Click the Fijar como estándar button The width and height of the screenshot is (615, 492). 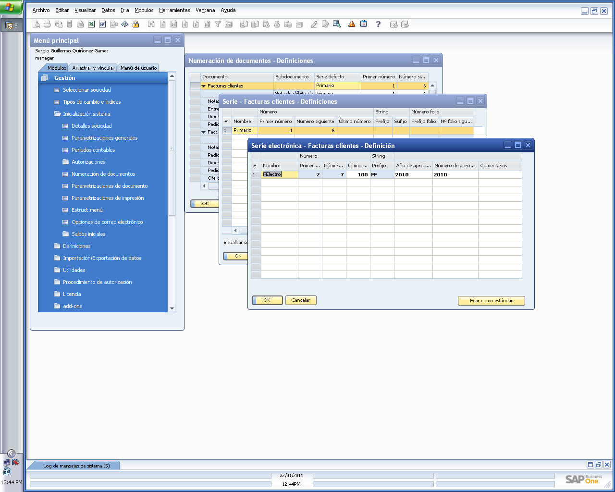492,300
